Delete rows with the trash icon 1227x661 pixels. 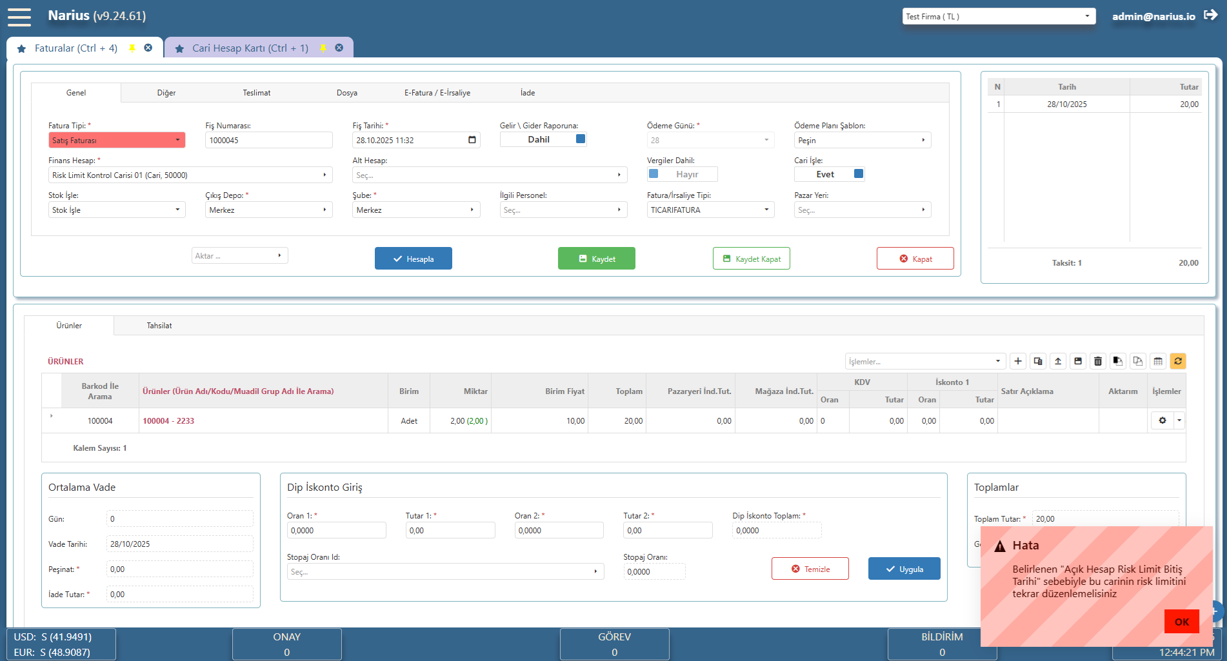[1098, 361]
